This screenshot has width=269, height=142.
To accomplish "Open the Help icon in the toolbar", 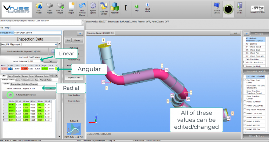I will (137, 8).
